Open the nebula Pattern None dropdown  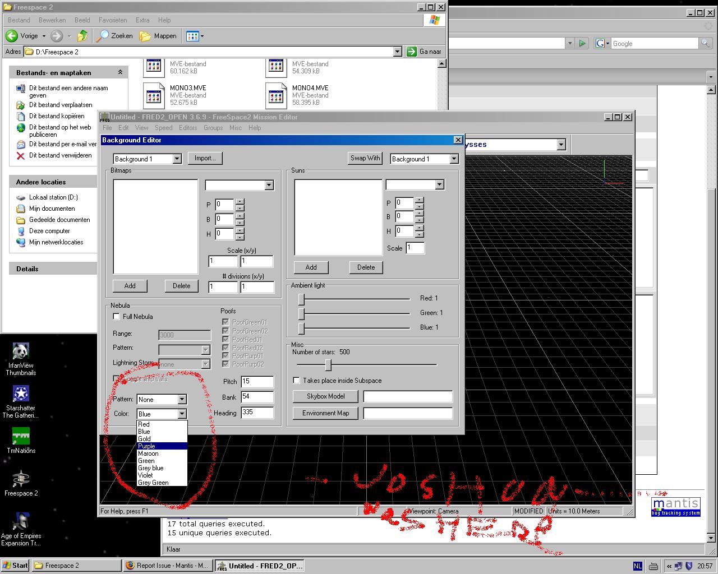(x=182, y=399)
